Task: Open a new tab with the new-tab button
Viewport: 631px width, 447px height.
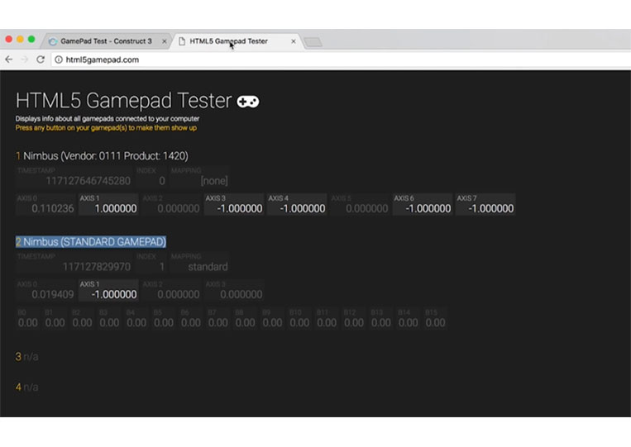Action: pyautogui.click(x=313, y=42)
